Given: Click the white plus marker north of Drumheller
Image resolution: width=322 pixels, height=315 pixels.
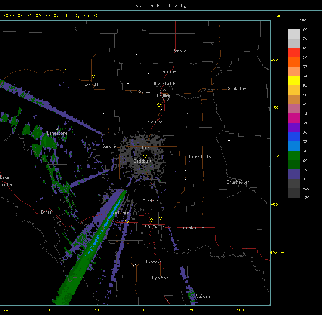Looking at the screenshot, I should pos(229,140).
